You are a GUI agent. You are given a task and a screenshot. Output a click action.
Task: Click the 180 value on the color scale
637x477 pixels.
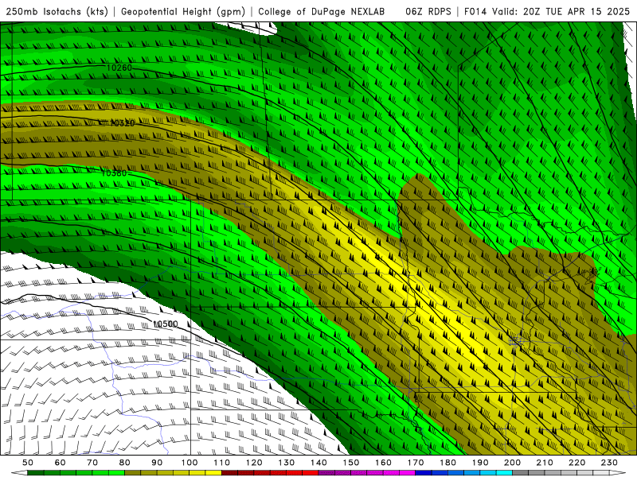(447, 463)
